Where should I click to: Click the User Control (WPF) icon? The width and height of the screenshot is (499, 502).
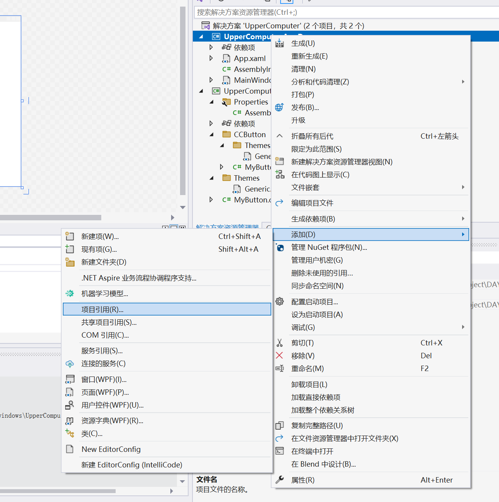tap(70, 405)
